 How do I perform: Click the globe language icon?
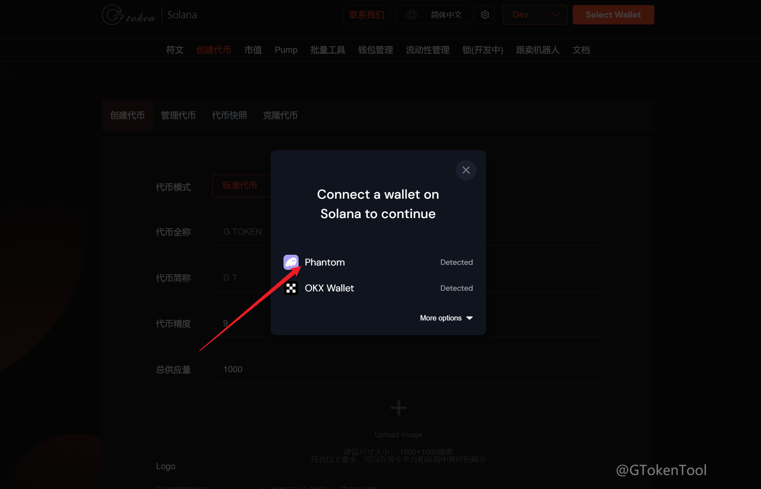(x=412, y=15)
